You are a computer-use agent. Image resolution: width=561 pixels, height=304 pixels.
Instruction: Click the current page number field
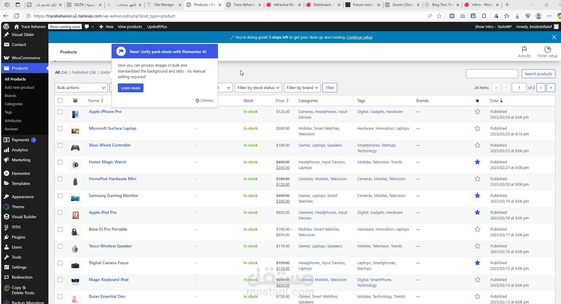(519, 88)
